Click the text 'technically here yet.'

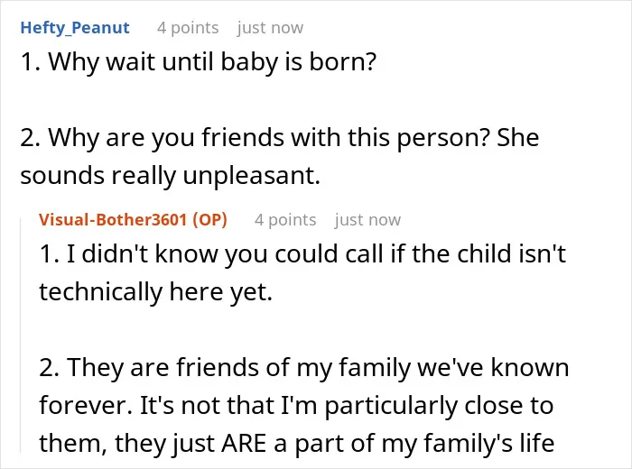point(155,292)
